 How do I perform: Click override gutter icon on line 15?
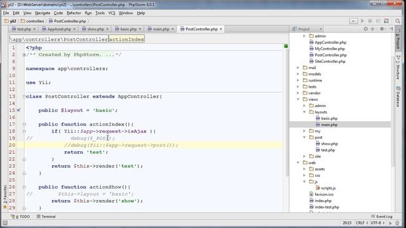pos(18,110)
